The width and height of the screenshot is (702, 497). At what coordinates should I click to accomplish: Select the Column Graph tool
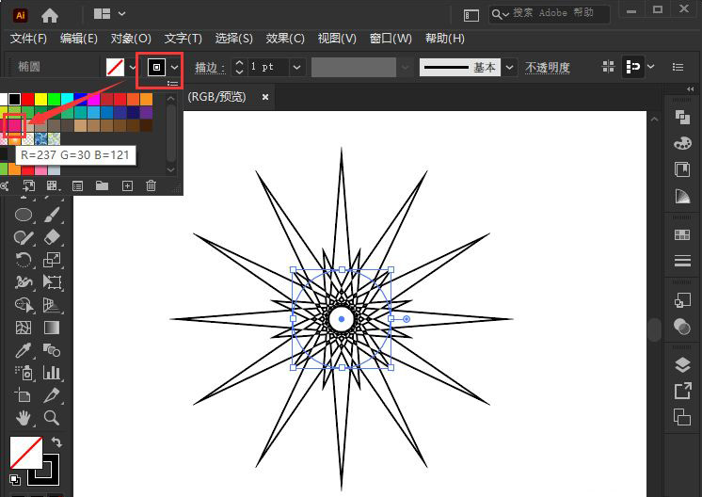tap(53, 373)
